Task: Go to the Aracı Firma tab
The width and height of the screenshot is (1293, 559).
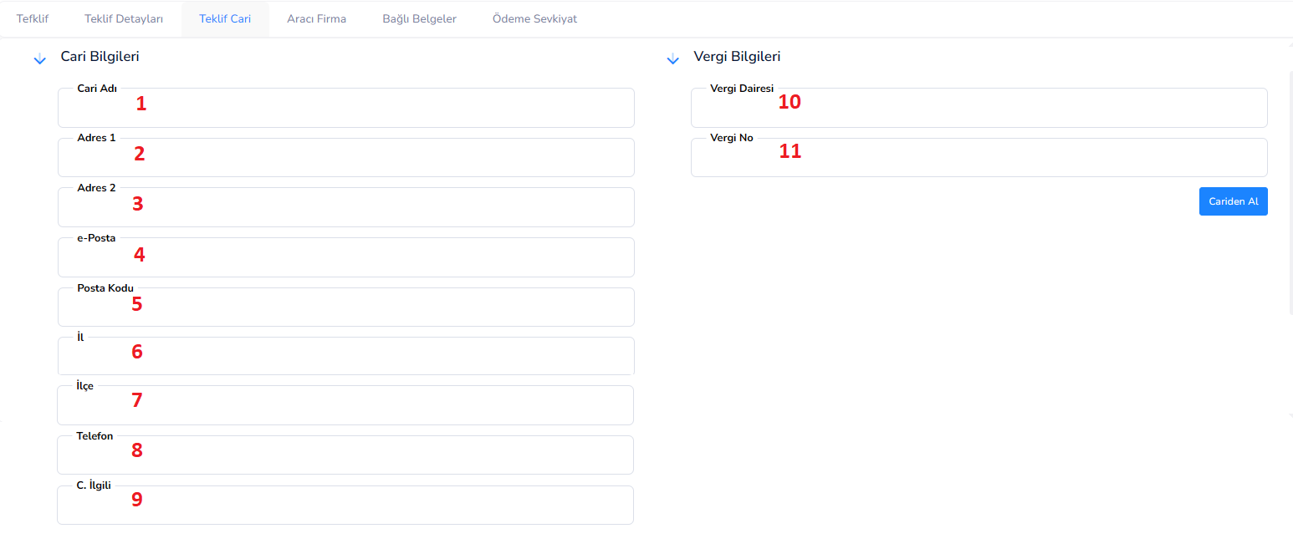Action: (x=316, y=18)
